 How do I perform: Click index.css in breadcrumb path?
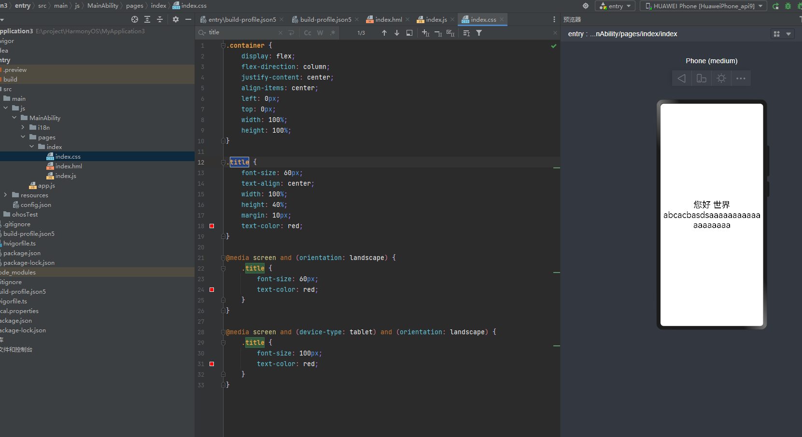190,6
